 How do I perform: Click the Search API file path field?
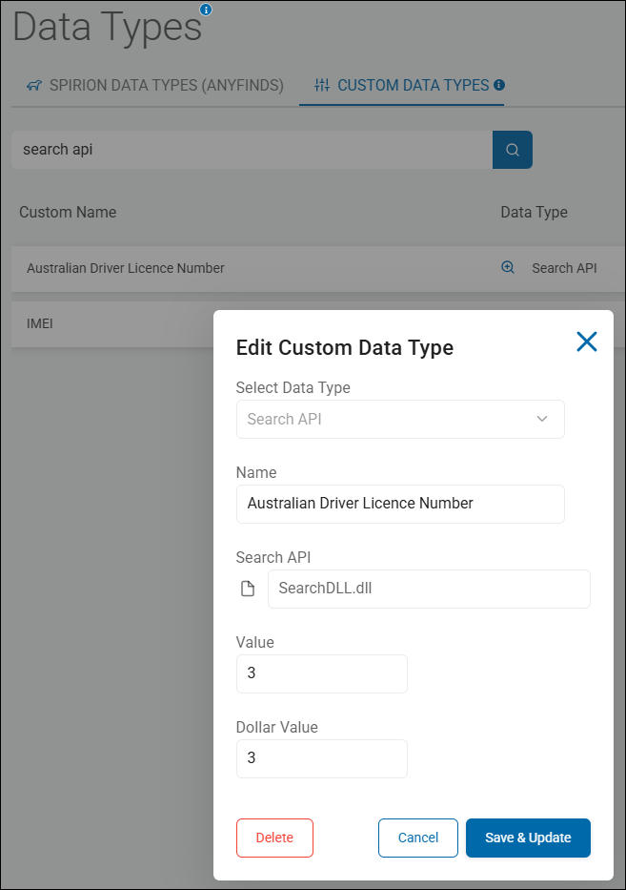click(429, 589)
